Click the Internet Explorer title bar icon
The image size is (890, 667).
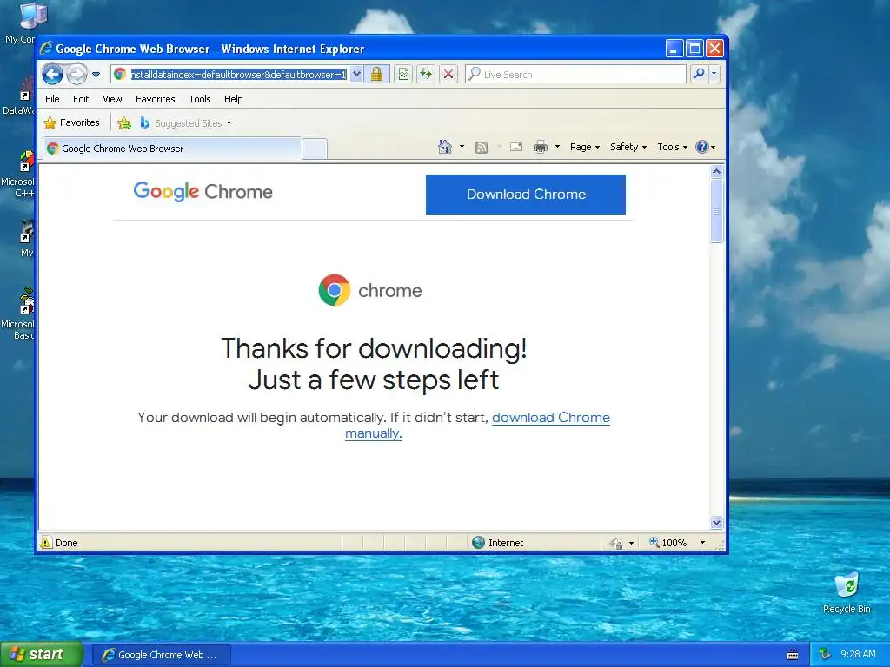point(46,49)
